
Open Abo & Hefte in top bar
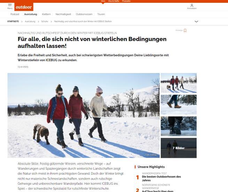[x=113, y=1]
